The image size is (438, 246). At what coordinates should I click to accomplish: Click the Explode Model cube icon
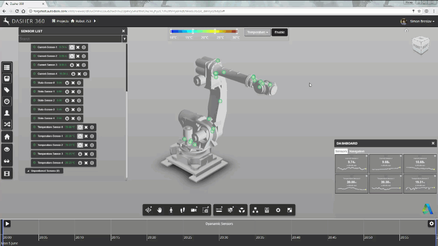click(241, 210)
